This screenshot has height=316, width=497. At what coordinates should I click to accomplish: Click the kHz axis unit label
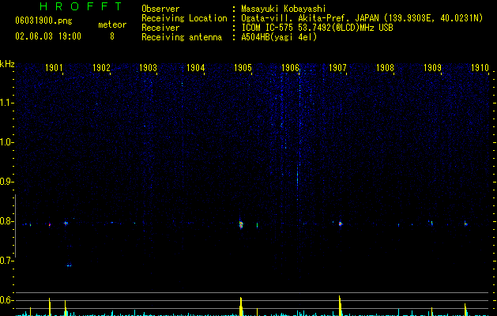coord(7,64)
